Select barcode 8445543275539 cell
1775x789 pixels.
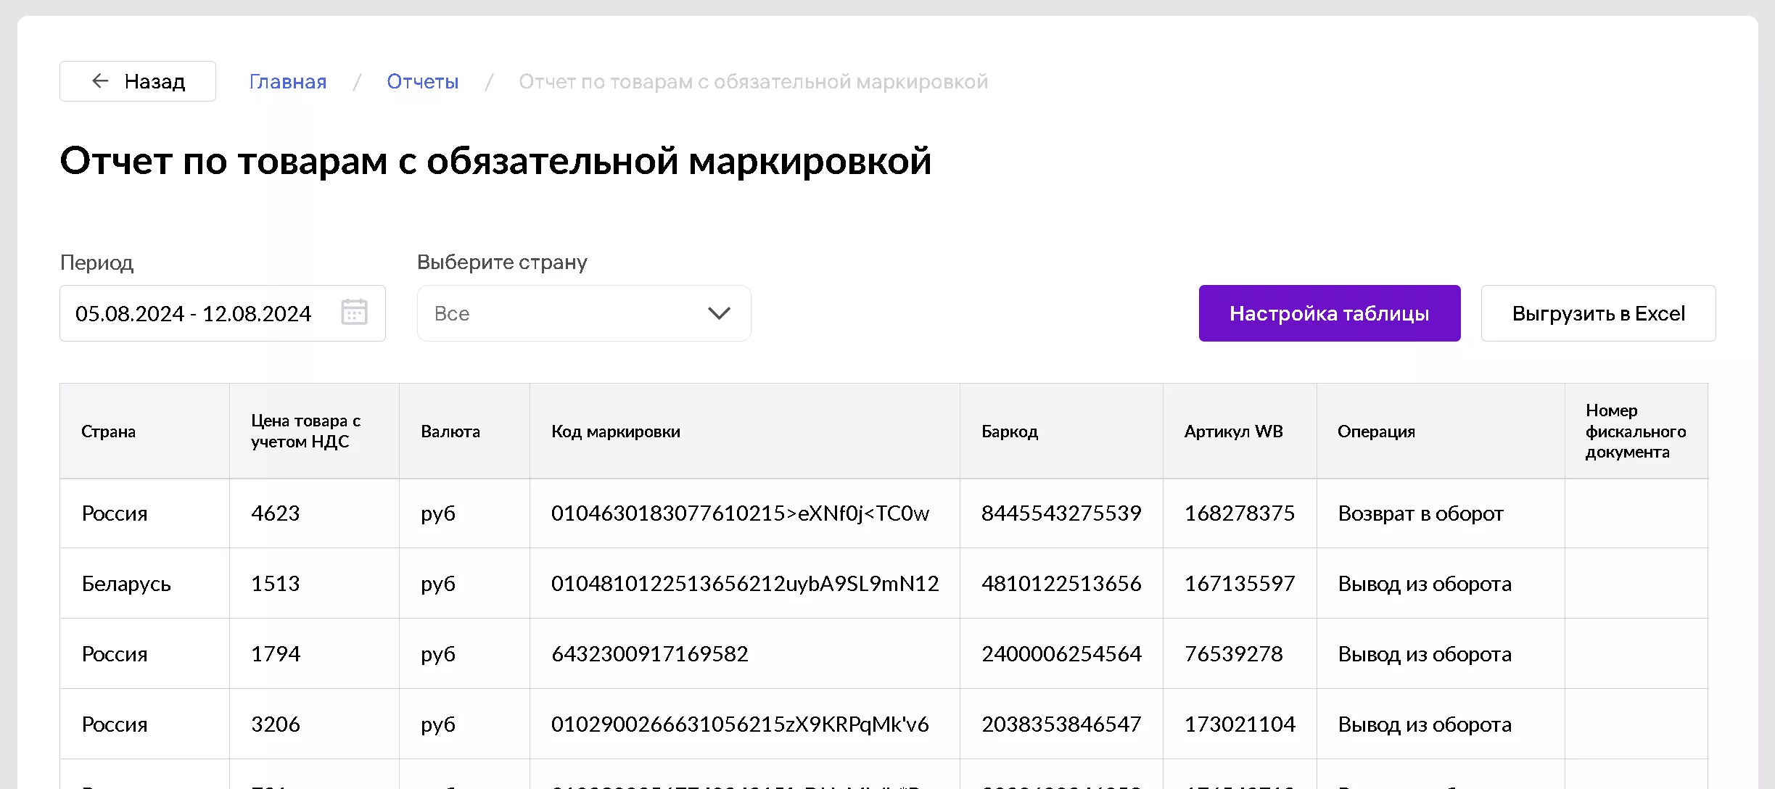(x=1061, y=513)
